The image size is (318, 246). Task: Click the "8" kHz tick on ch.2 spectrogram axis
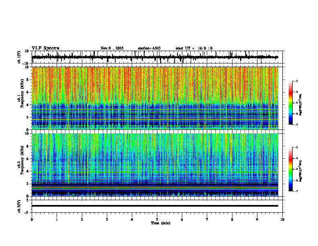28,146
